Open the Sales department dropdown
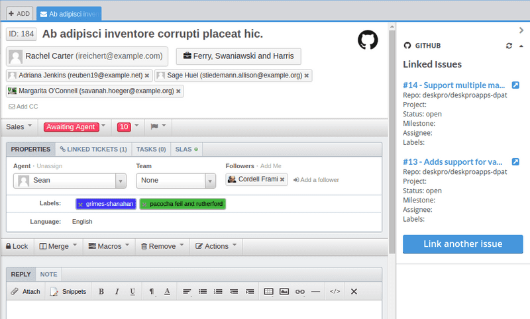Screen dimensions: 530x319 tap(19, 127)
